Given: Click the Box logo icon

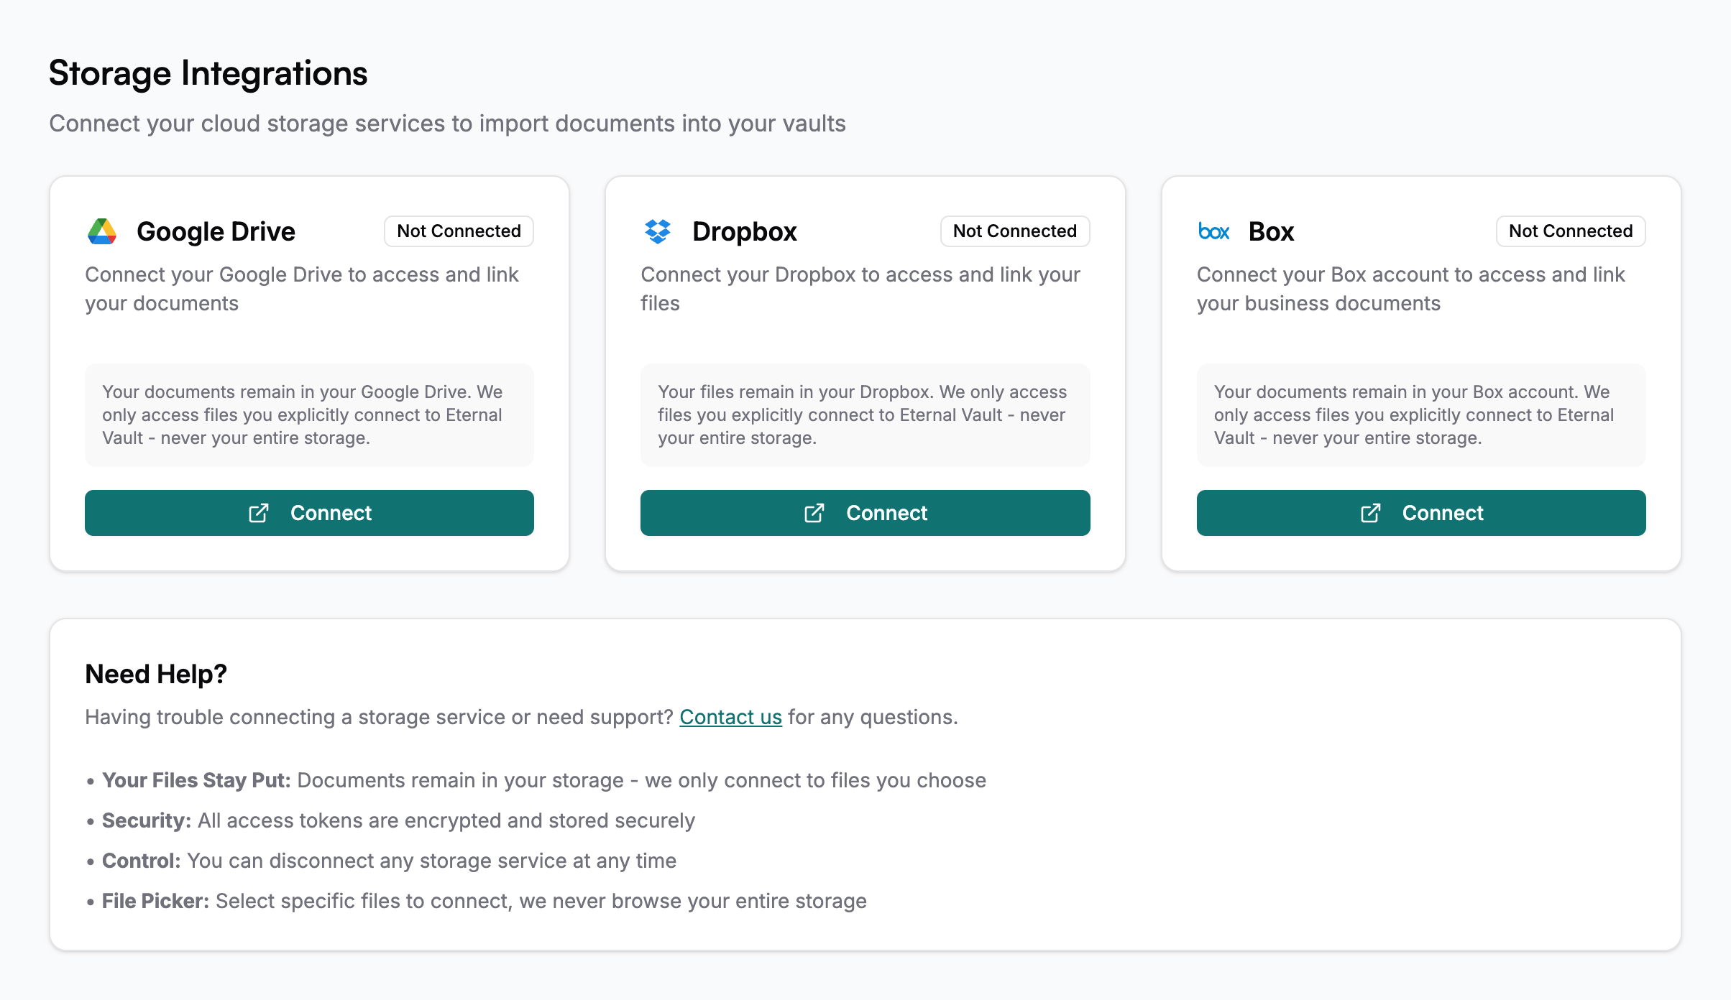Looking at the screenshot, I should 1213,231.
